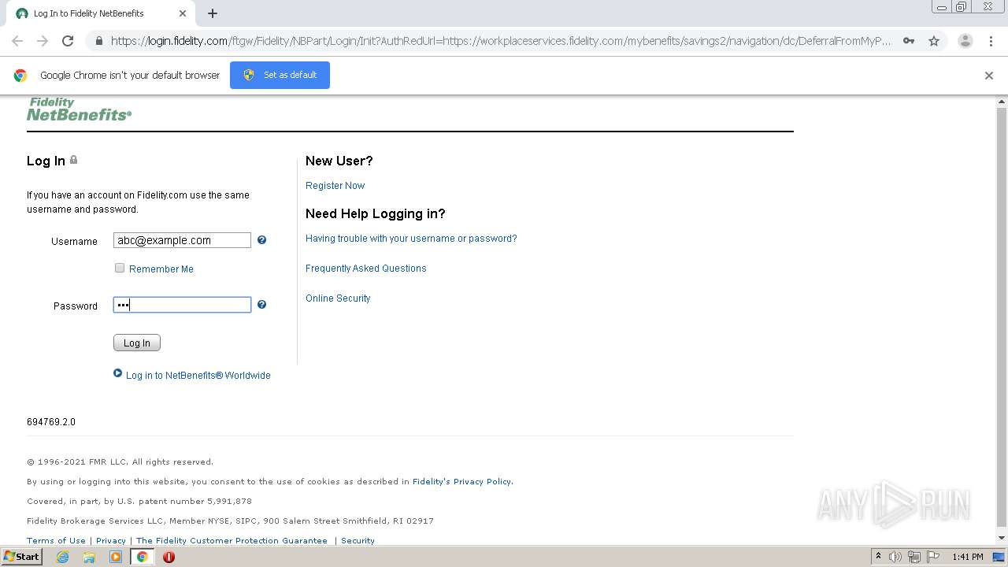Viewport: 1008px width, 567px height.
Task: Click the Need Help Logging in? heading
Action: click(x=376, y=213)
